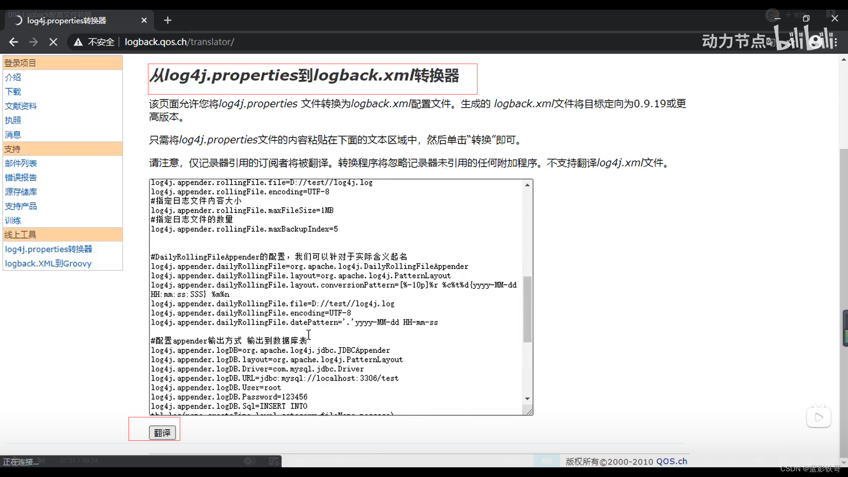Click the line log4j.appender.logDB.Password=123456
Viewport: 848px width, 477px height.
tap(229, 397)
